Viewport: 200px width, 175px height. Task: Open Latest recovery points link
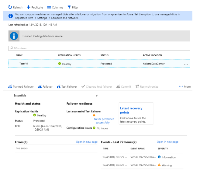131,110
